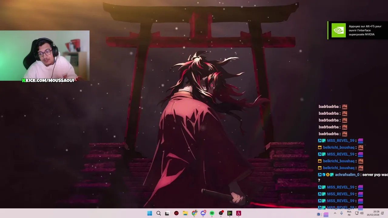Viewport: 388px width, 218px height.
Task: Click KICK.COM/MOUSSAOUI overlay label
Action: tap(48, 80)
